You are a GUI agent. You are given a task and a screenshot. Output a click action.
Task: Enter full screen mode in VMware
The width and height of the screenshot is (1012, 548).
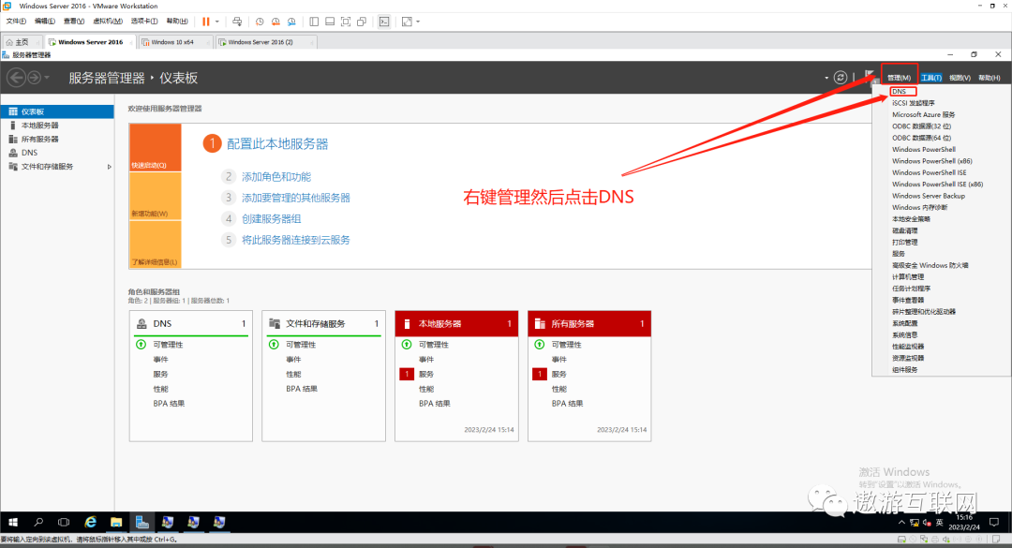click(x=348, y=21)
